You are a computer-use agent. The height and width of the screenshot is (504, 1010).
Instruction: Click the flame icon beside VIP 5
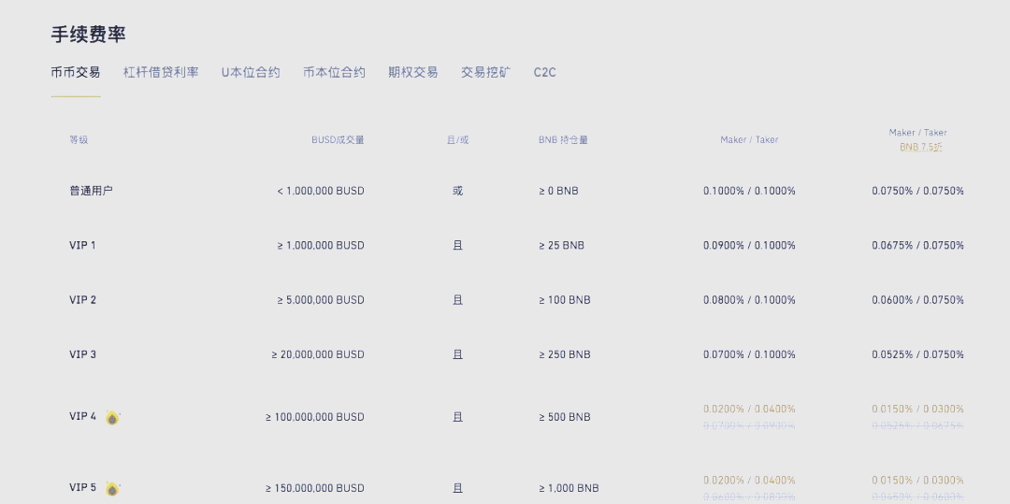click(112, 489)
